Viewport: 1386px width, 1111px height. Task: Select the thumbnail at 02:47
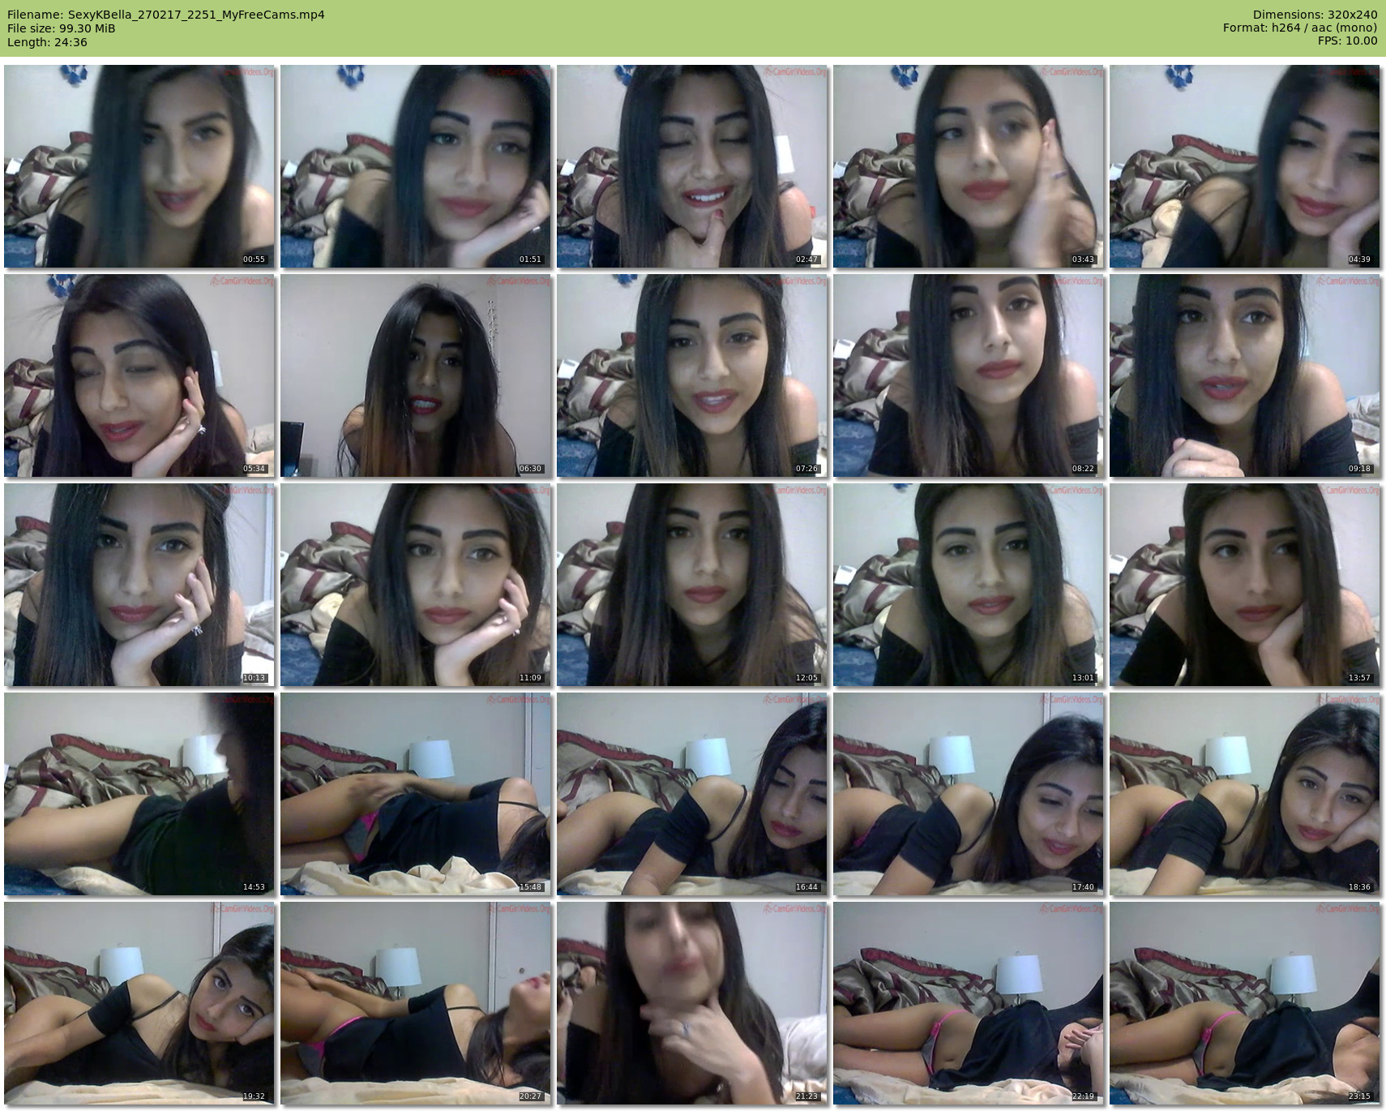point(692,166)
